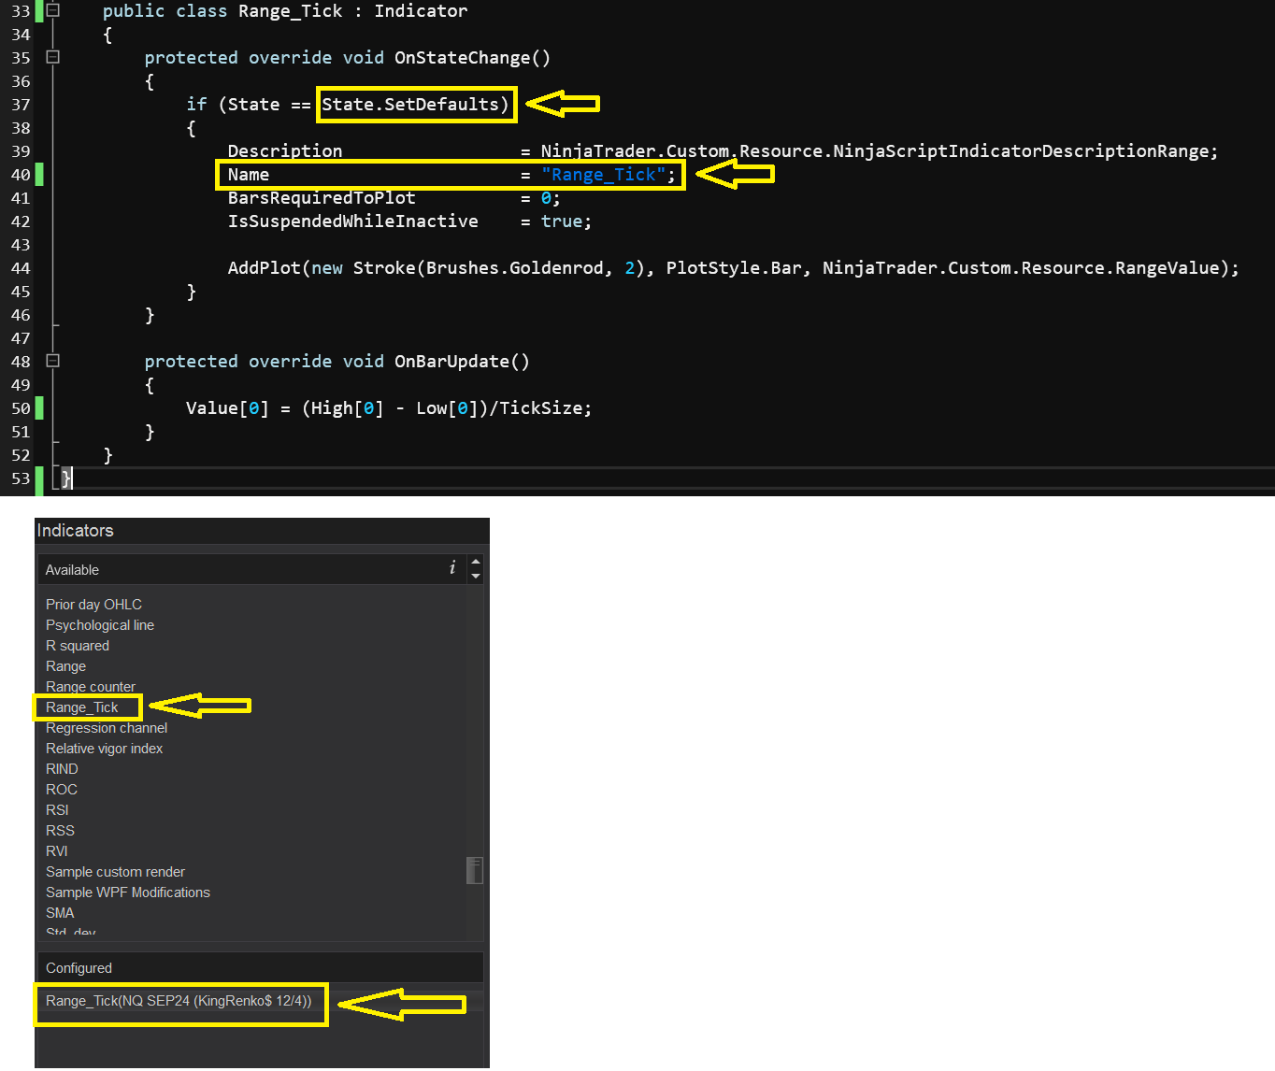
Task: Click line number 44 in the gutter
Action: tap(21, 268)
